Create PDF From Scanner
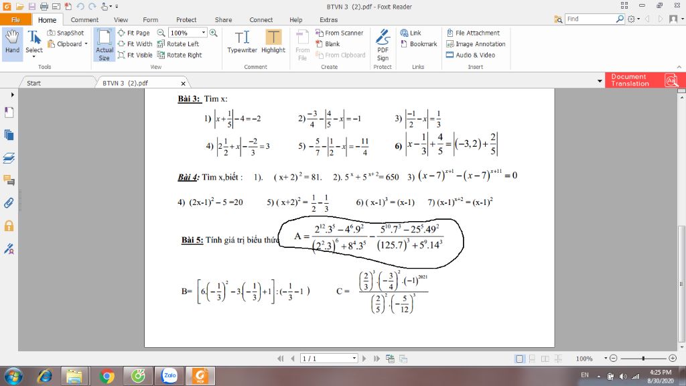Image resolution: width=686 pixels, height=386 pixels. click(340, 33)
